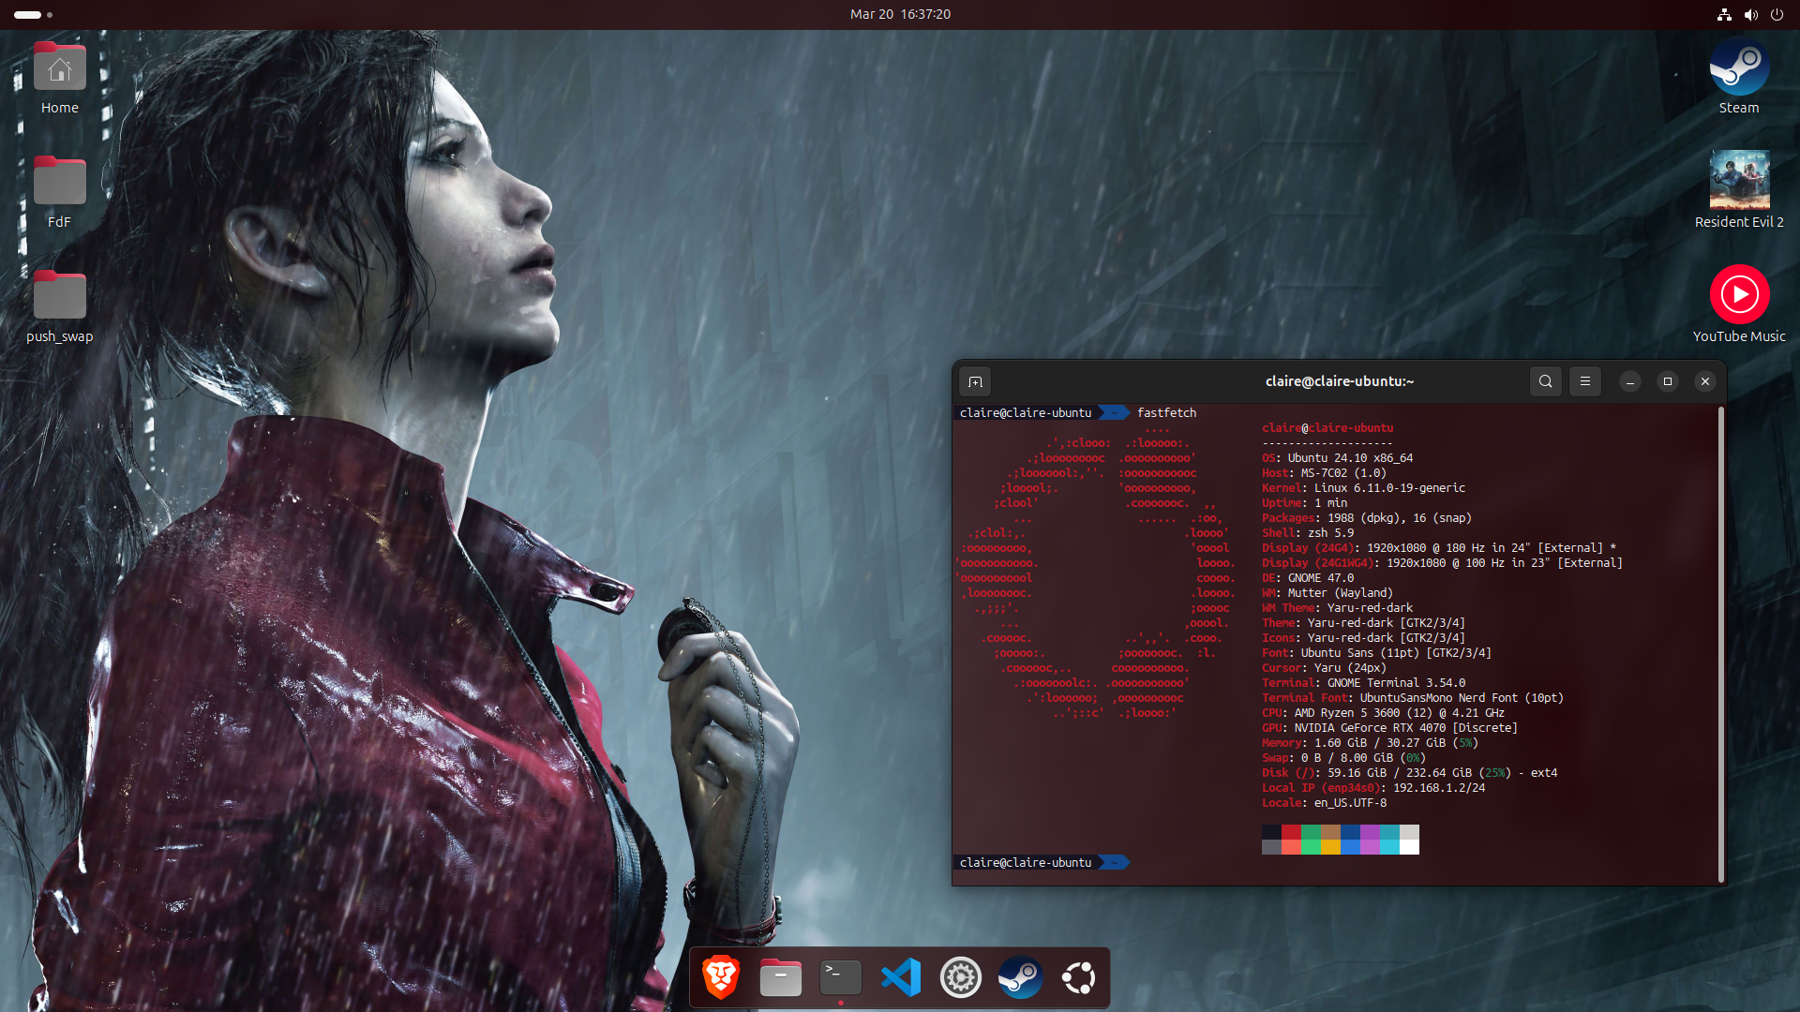Open the terminal hamburger menu
The width and height of the screenshot is (1800, 1012).
tap(1585, 381)
